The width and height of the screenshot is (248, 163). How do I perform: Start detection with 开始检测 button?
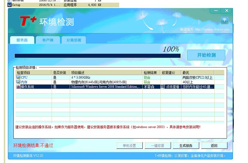(x=206, y=55)
